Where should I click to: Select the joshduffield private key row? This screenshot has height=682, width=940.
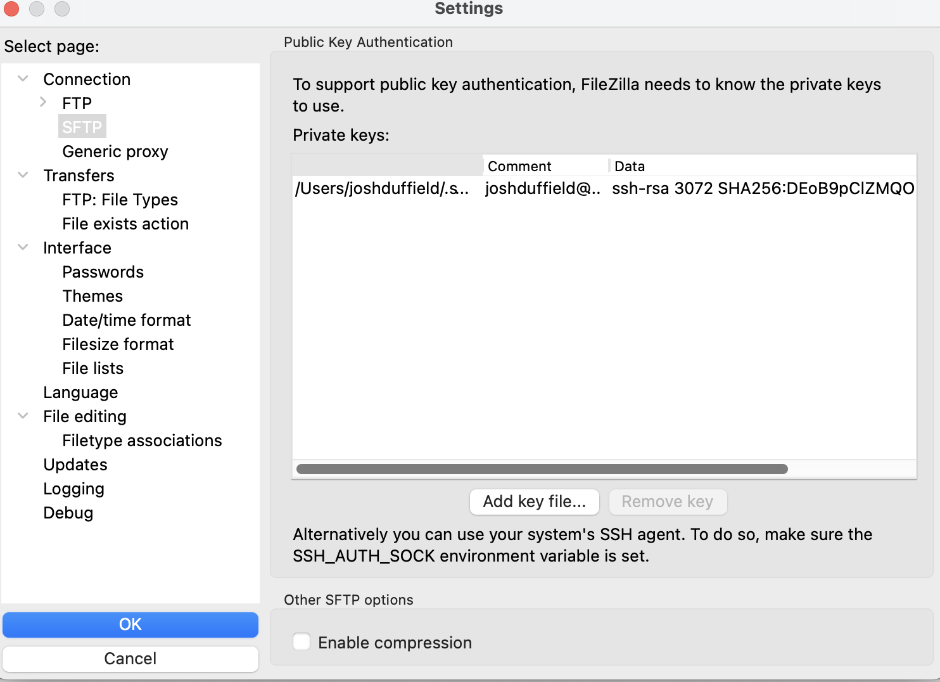(x=604, y=188)
